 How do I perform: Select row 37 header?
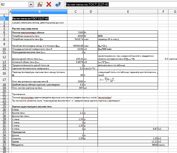coord(4,145)
